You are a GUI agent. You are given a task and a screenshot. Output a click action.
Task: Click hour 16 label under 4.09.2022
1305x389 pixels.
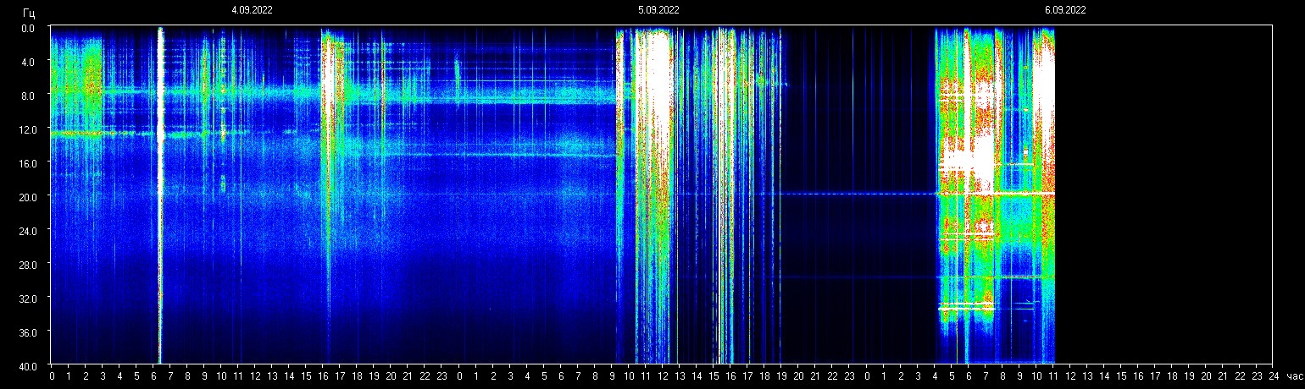(323, 376)
